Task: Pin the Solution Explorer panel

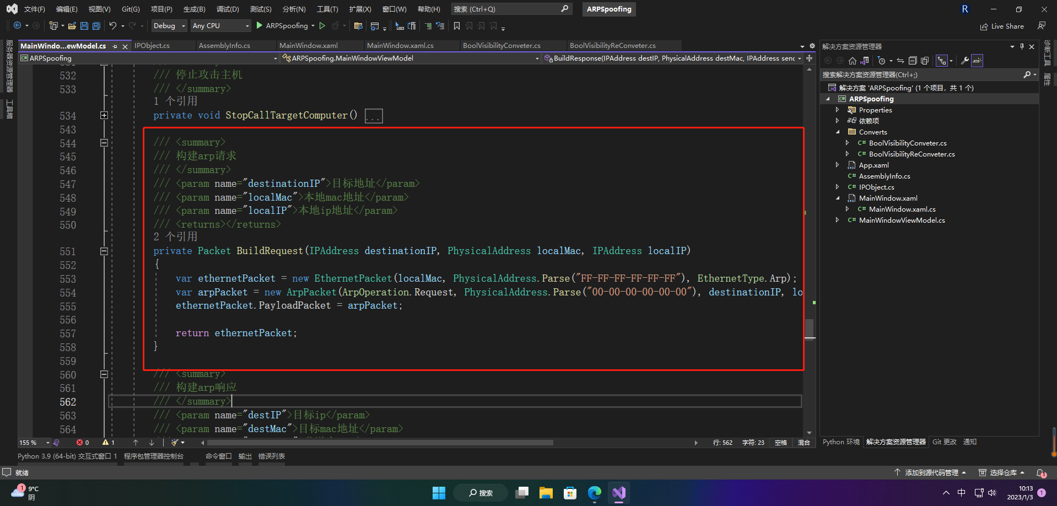Action: [x=1022, y=46]
